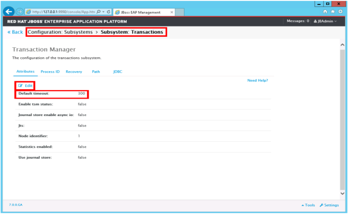Open browser Tools gear icon
Viewport: 348px width, 214px height.
(341, 11)
